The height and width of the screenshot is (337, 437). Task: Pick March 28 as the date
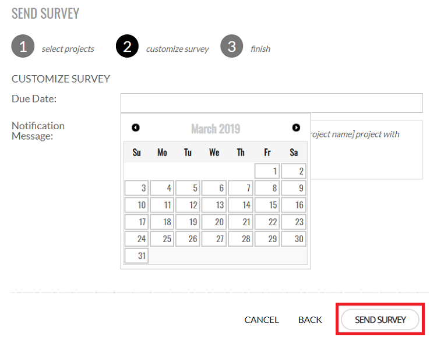[241, 239]
